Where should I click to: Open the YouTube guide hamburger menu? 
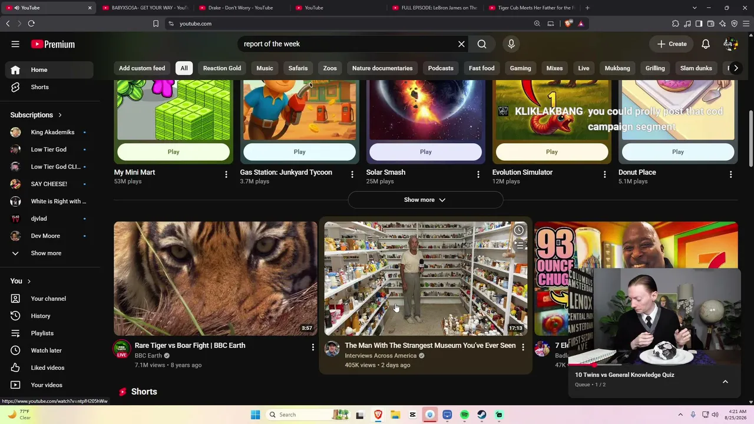click(15, 44)
